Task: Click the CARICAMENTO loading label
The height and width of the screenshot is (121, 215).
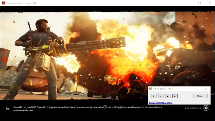Action: [x=193, y=108]
